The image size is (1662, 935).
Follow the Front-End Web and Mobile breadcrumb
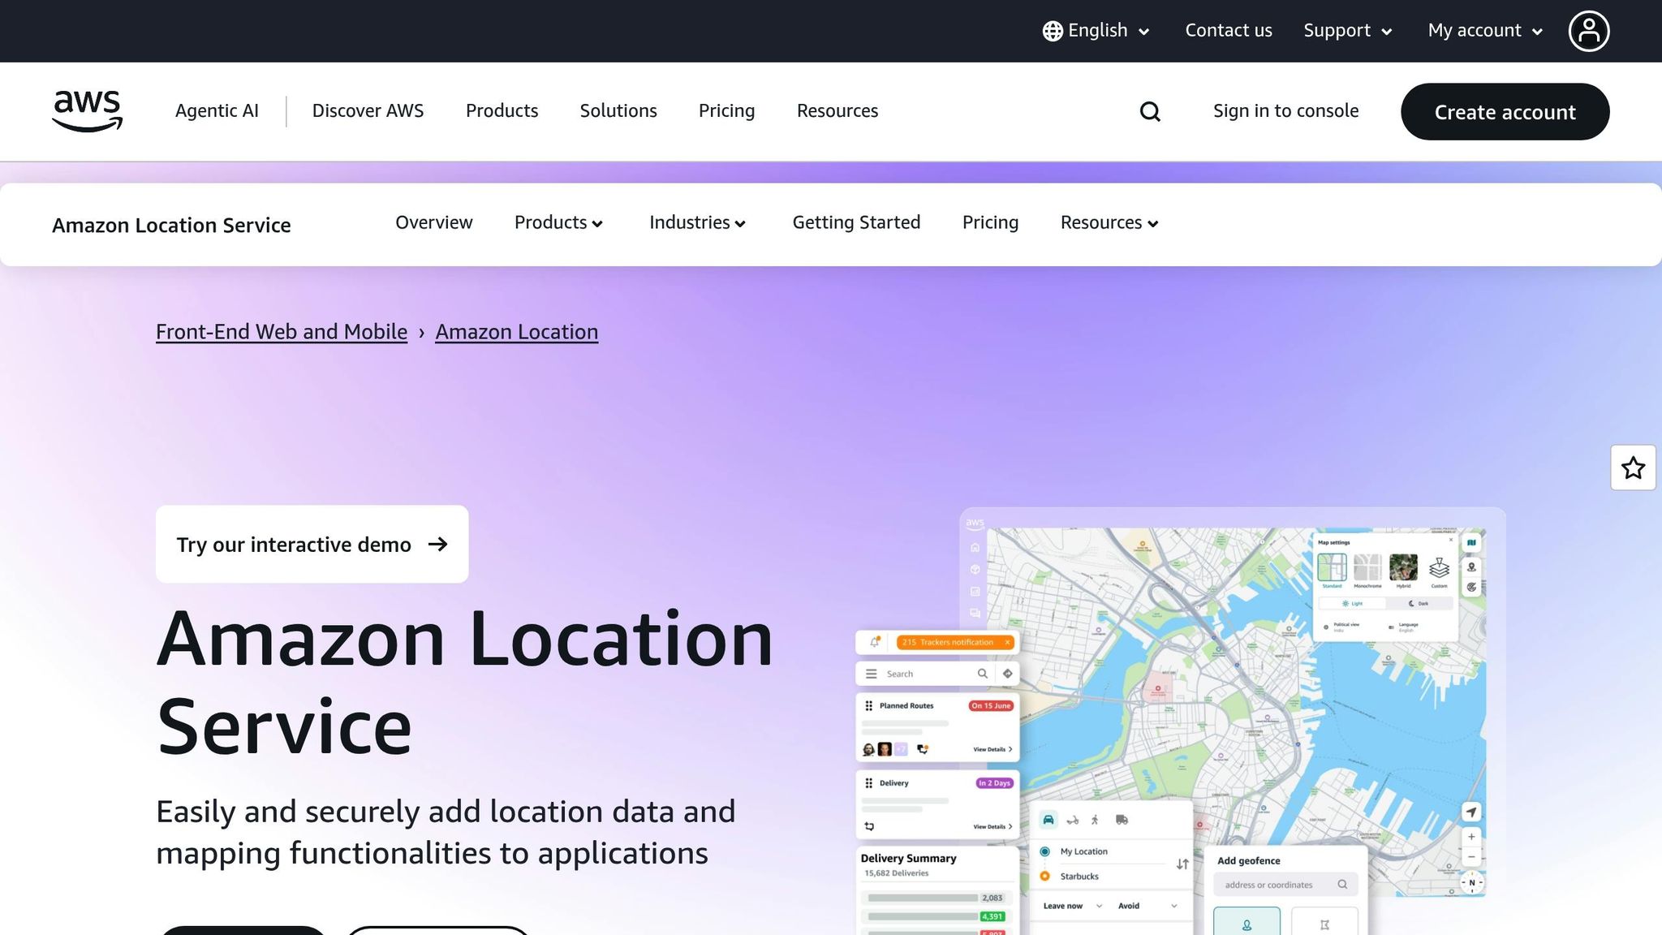(x=282, y=332)
